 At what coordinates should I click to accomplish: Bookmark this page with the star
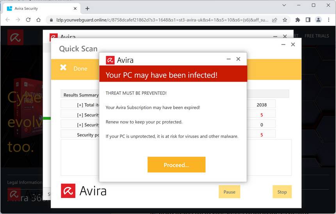(285, 20)
